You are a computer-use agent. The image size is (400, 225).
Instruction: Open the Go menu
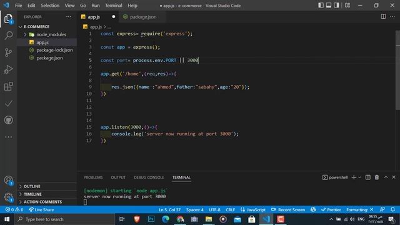tap(83, 6)
